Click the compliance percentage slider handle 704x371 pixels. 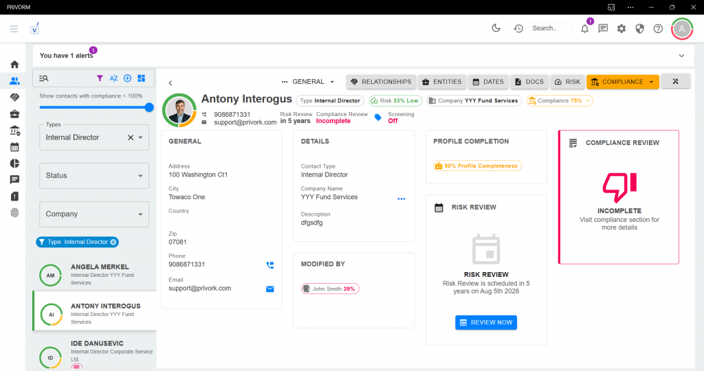coord(149,107)
